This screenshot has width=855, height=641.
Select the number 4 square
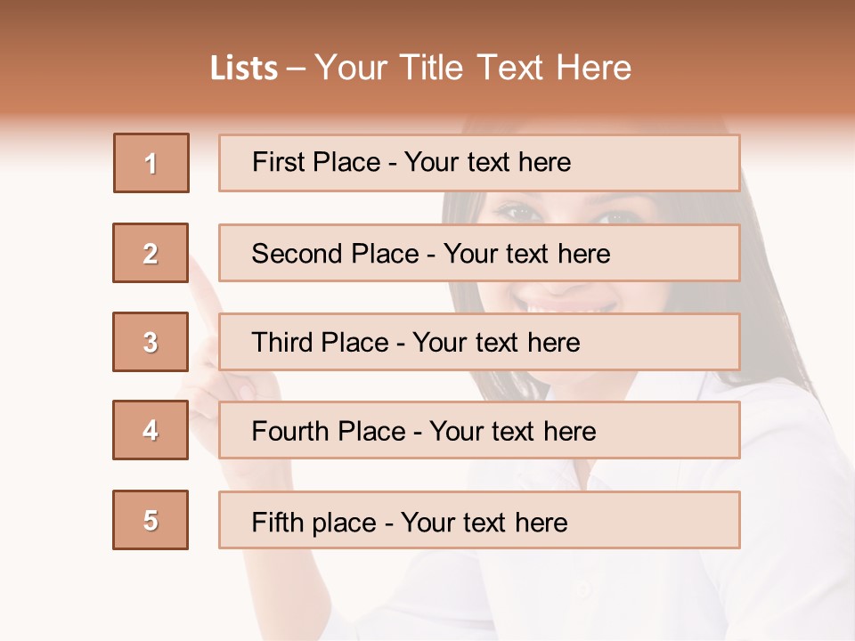(x=151, y=430)
